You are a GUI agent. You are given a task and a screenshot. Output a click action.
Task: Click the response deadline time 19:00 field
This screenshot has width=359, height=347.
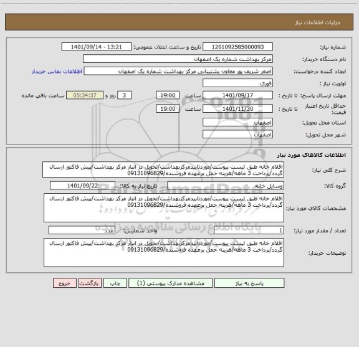tap(168, 95)
